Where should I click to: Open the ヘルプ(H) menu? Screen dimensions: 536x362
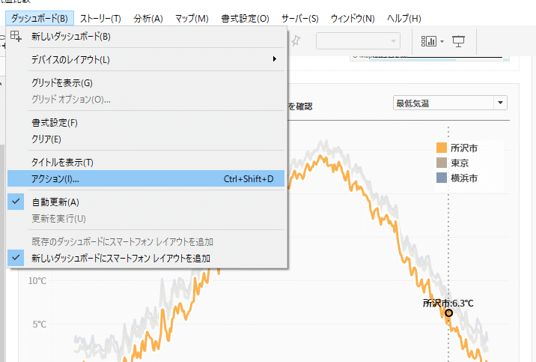click(403, 19)
